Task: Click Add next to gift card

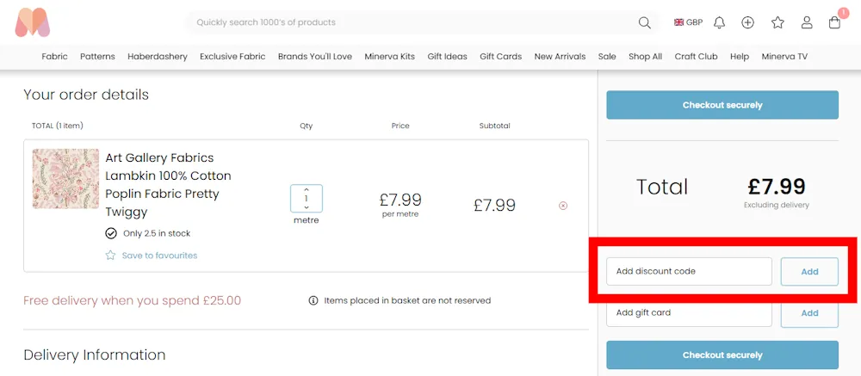Action: (809, 313)
